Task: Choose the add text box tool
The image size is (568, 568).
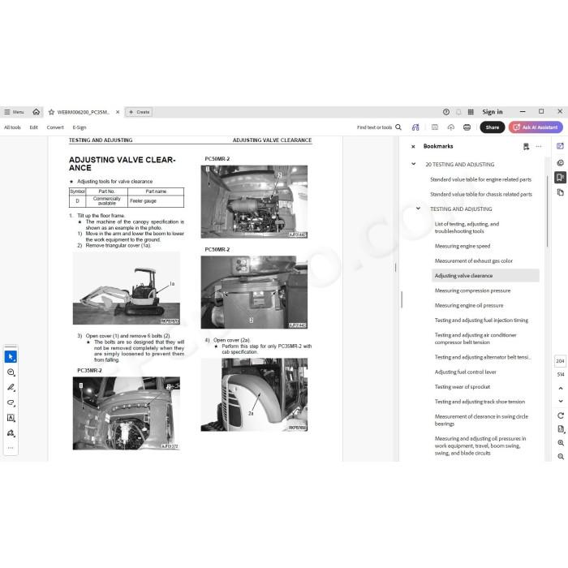Action: 11,418
